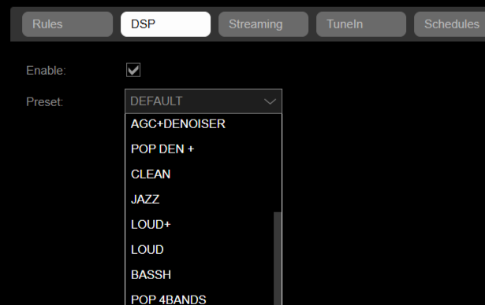Choose the JAZZ preset
This screenshot has width=485, height=305.
200,199
